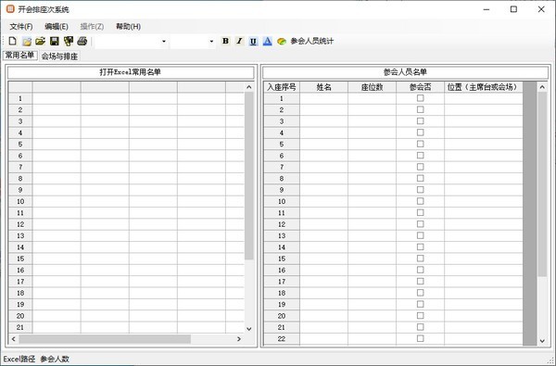Click the Save floppy disk icon
The height and width of the screenshot is (366, 556).
click(x=55, y=41)
